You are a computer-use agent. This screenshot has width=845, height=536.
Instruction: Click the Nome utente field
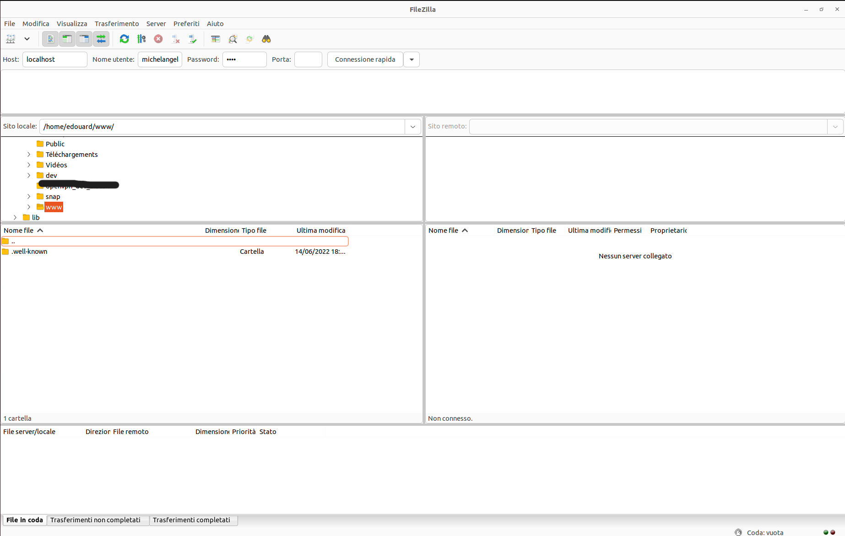pyautogui.click(x=160, y=59)
